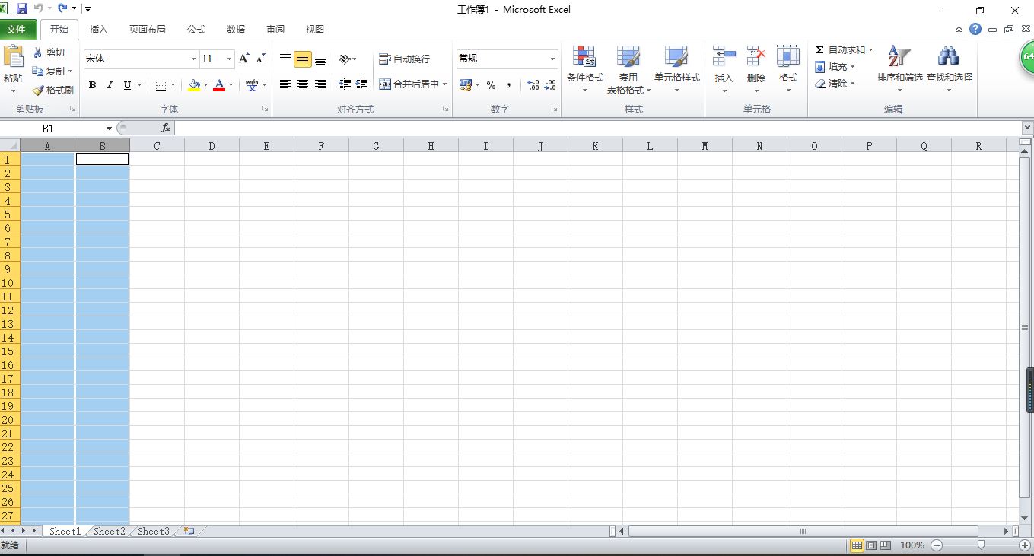
Task: Switch to the Data (数据) tab
Action: [x=236, y=29]
